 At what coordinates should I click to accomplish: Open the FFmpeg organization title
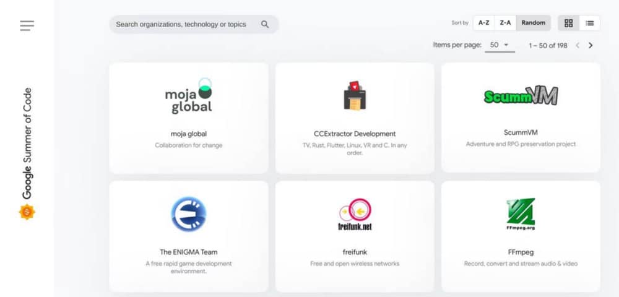(x=521, y=252)
